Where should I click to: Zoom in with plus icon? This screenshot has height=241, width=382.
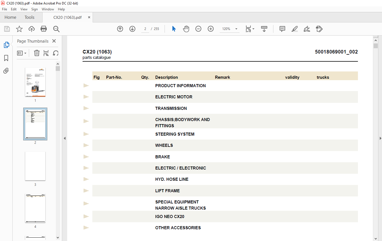tap(211, 29)
